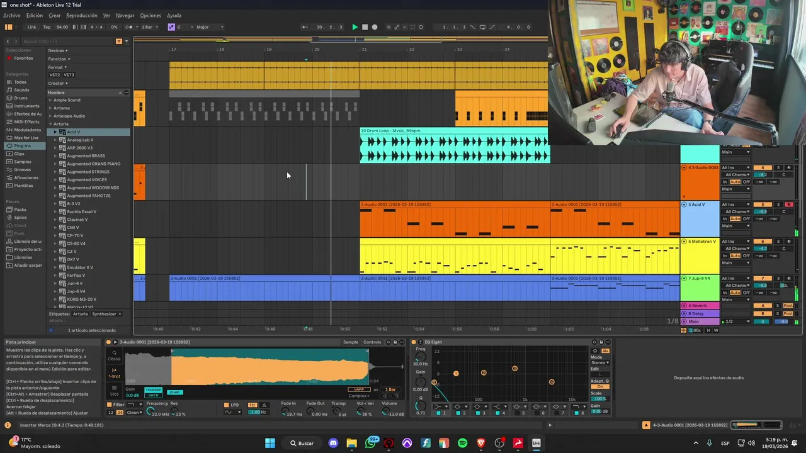Click the EQ Eight Freq knob
The image size is (806, 453).
(x=420, y=357)
